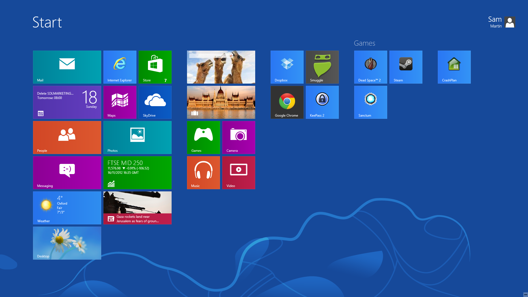Launch Dead Space 2 tile
The image size is (528, 297).
pyautogui.click(x=370, y=67)
